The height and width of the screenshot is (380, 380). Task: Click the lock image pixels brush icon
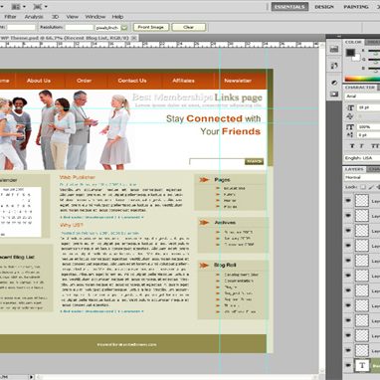tap(371, 187)
